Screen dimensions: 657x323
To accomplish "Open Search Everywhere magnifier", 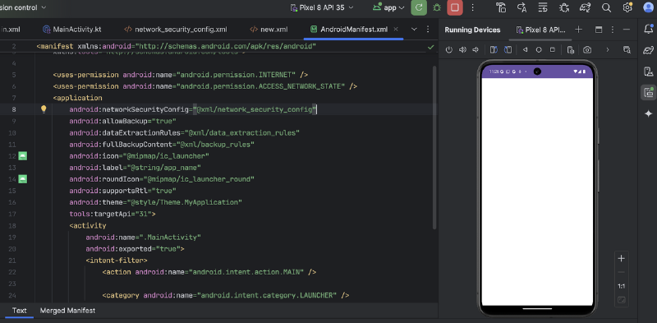I will [x=606, y=7].
